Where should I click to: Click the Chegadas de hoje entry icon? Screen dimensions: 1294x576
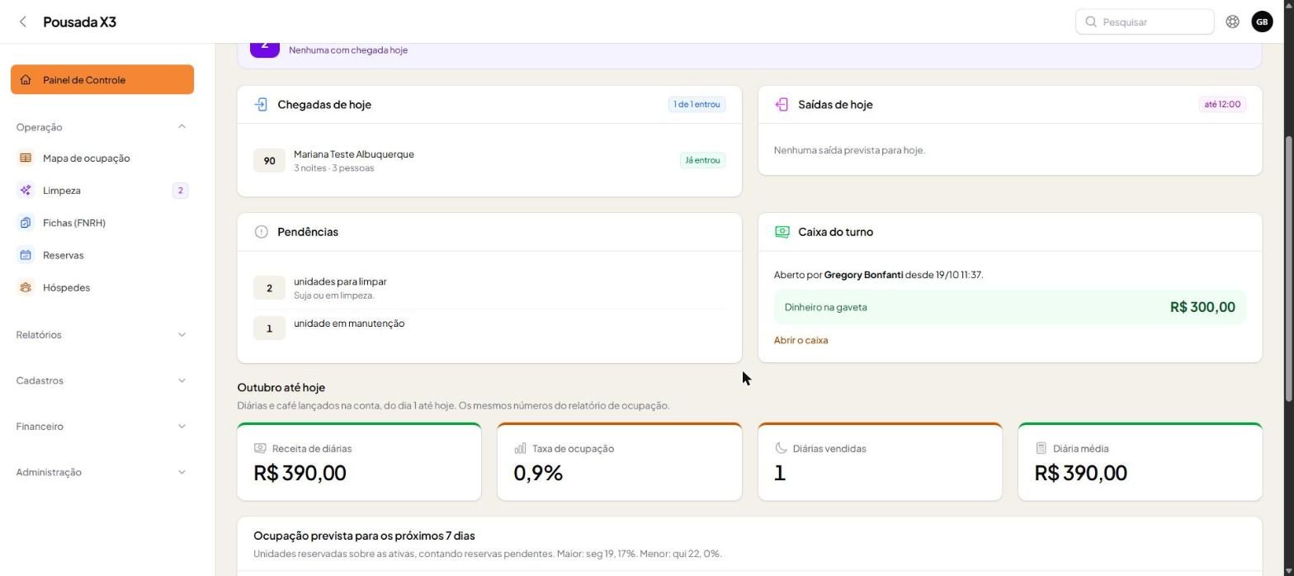point(261,105)
